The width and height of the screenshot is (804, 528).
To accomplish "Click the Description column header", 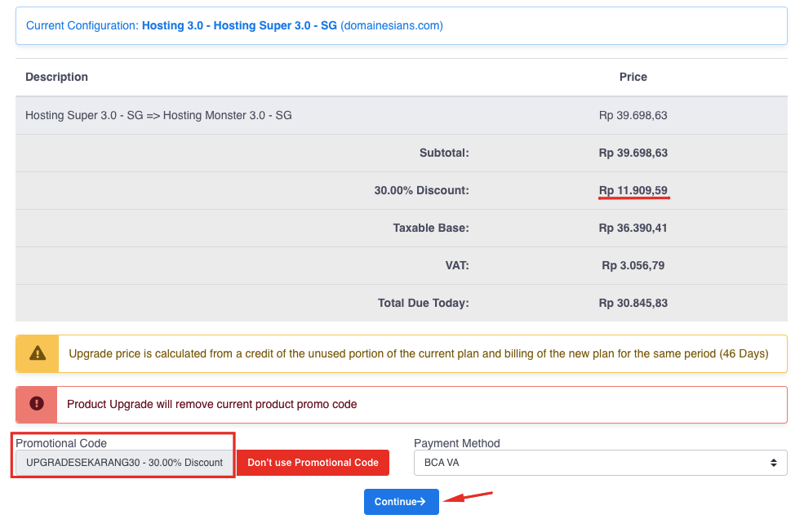I will point(56,77).
